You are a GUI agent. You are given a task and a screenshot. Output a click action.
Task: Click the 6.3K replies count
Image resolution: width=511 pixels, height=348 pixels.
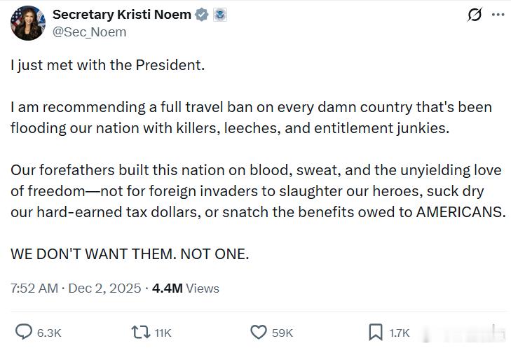pos(49,333)
